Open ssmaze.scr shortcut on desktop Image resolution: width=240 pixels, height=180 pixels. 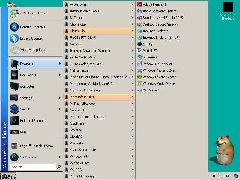pyautogui.click(x=228, y=11)
